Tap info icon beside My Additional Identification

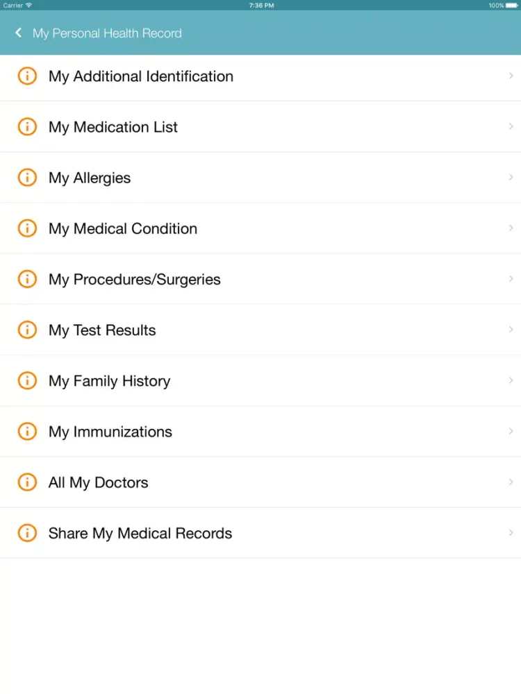coord(27,76)
